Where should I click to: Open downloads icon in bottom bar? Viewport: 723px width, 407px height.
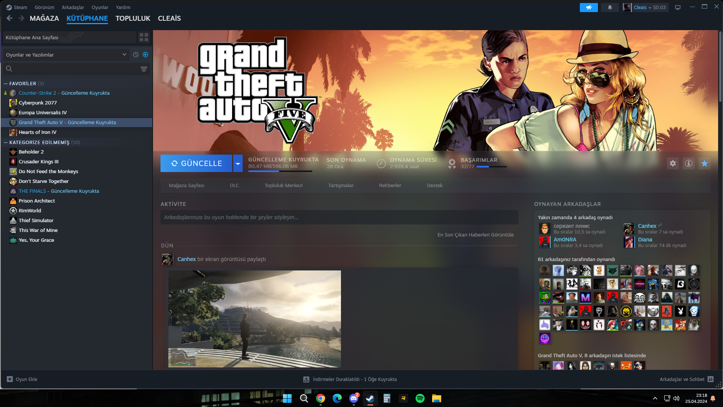click(x=306, y=379)
